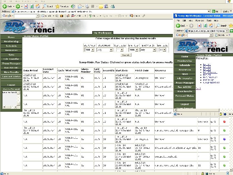This screenshot has width=233, height=175.
Task: Click Refresh icon in Forecast Status popup window
Action: point(205,26)
